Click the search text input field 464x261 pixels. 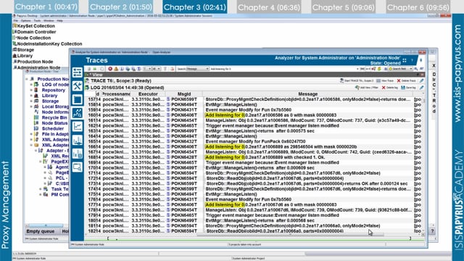tap(283, 69)
